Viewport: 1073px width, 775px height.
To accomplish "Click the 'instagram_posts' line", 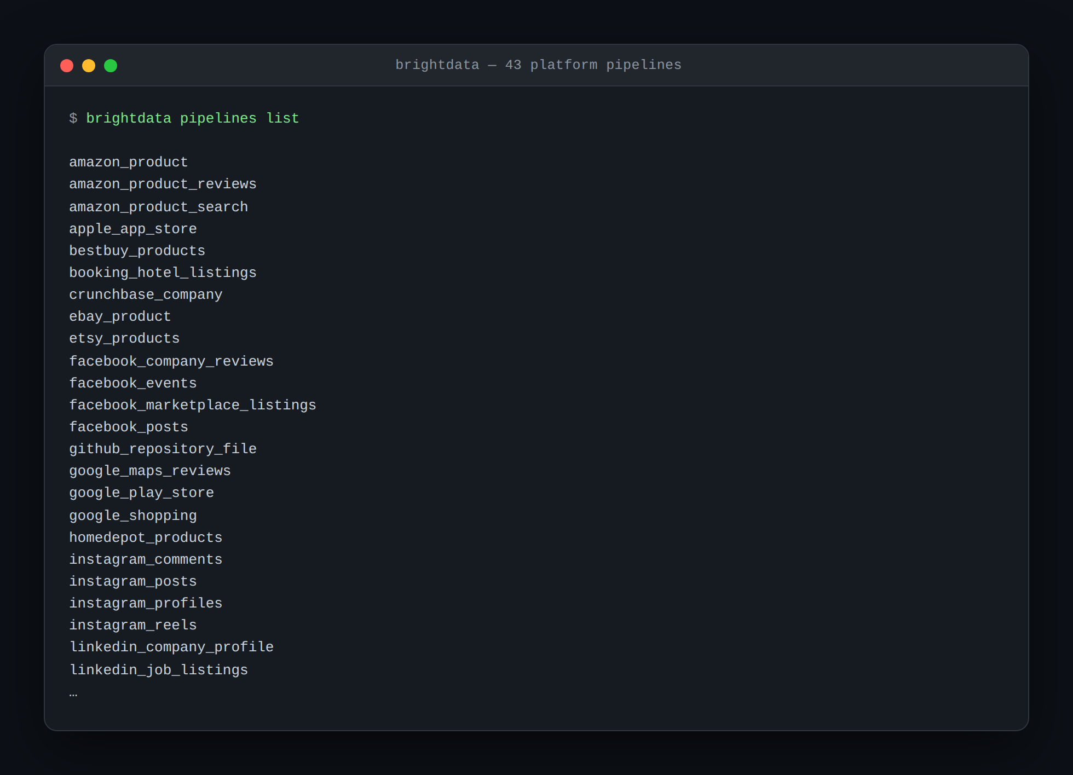I will pos(133,581).
